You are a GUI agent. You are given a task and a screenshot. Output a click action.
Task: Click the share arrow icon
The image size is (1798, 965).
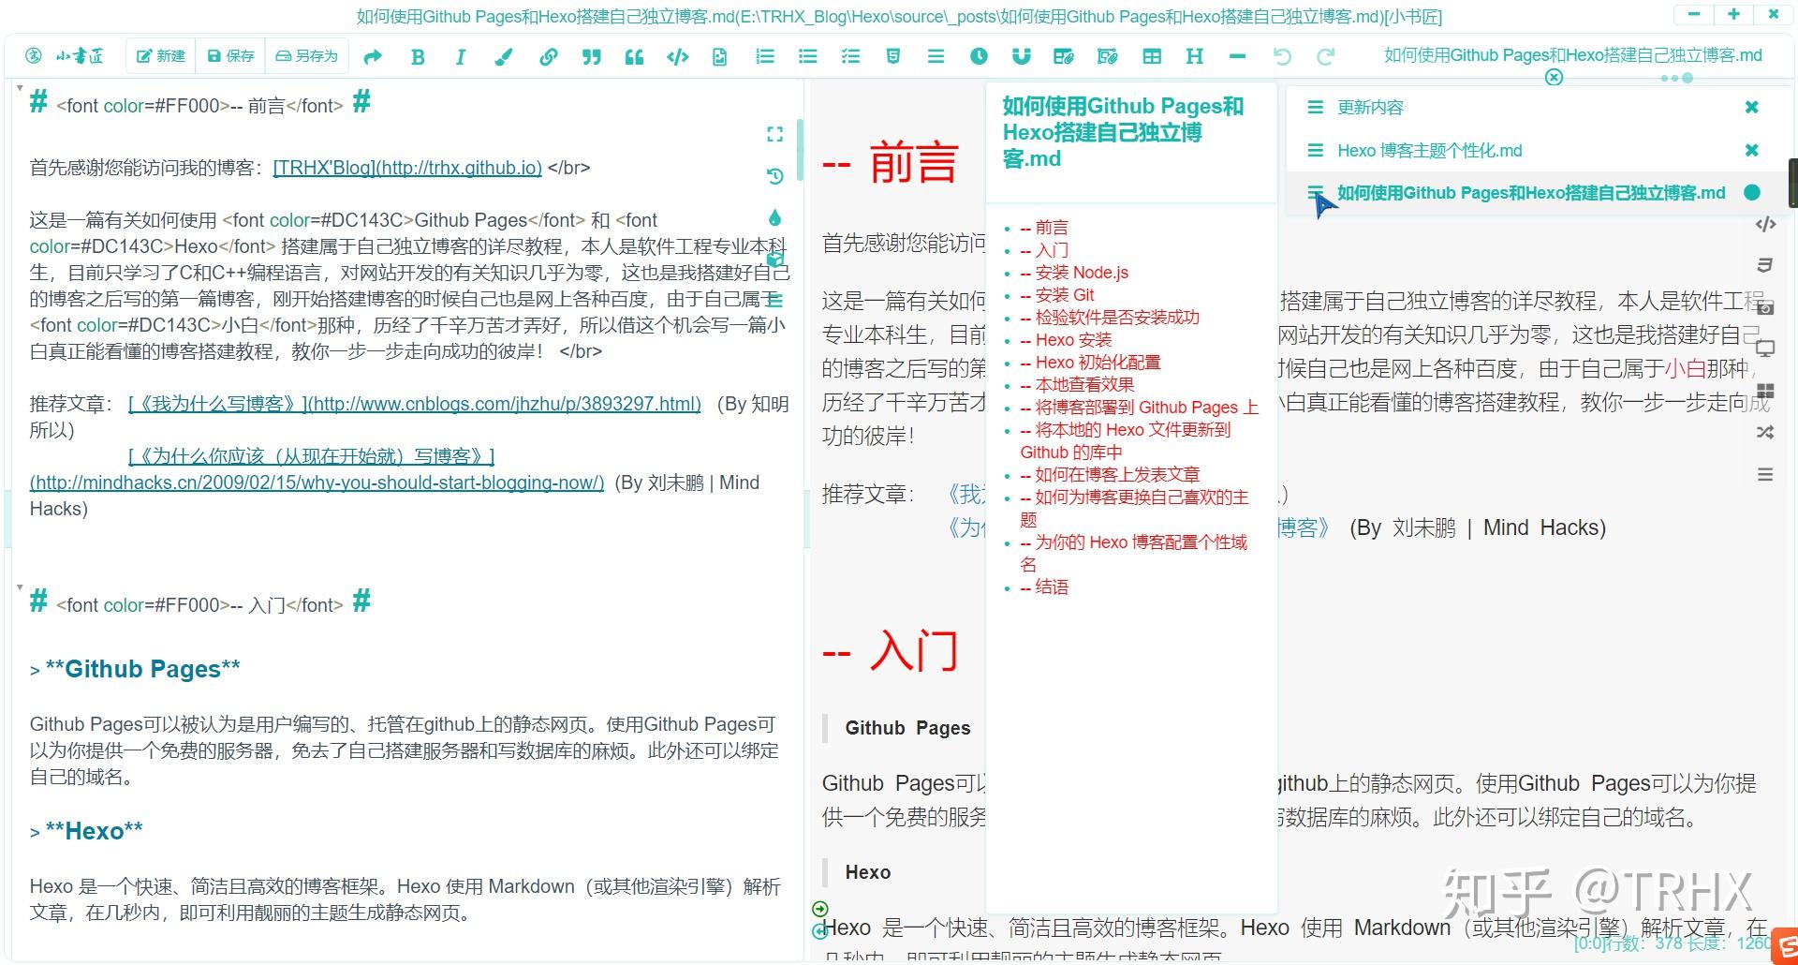point(373,57)
